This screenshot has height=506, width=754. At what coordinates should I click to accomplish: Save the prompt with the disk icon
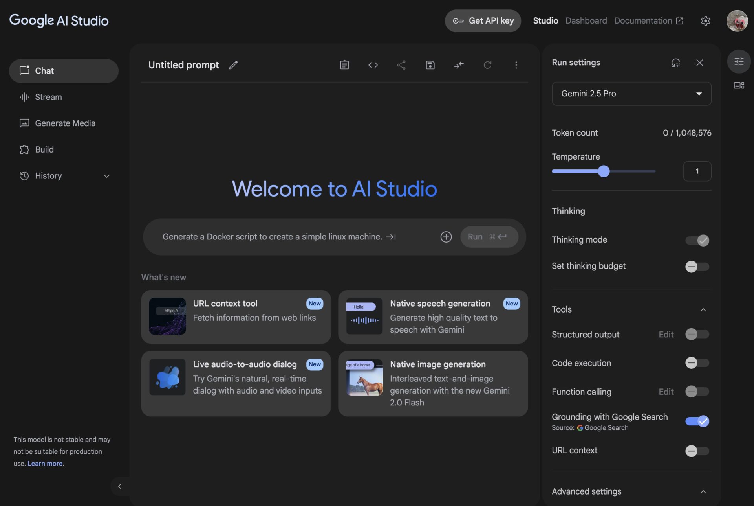click(x=430, y=65)
